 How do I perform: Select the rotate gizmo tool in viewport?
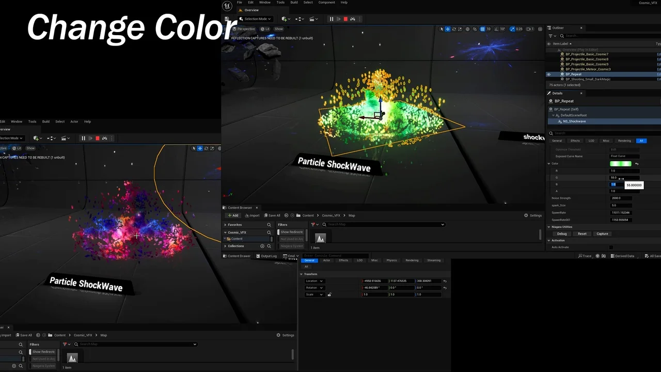click(454, 29)
